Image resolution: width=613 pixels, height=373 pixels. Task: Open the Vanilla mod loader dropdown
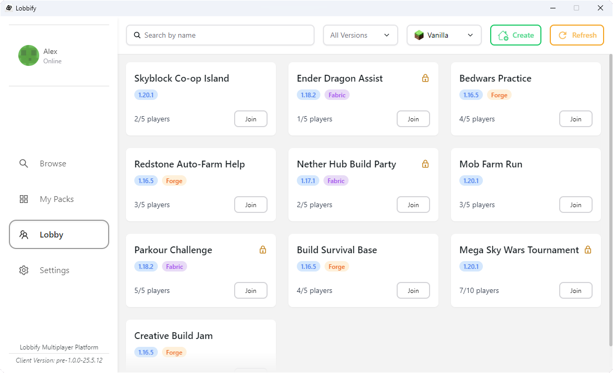(x=444, y=35)
